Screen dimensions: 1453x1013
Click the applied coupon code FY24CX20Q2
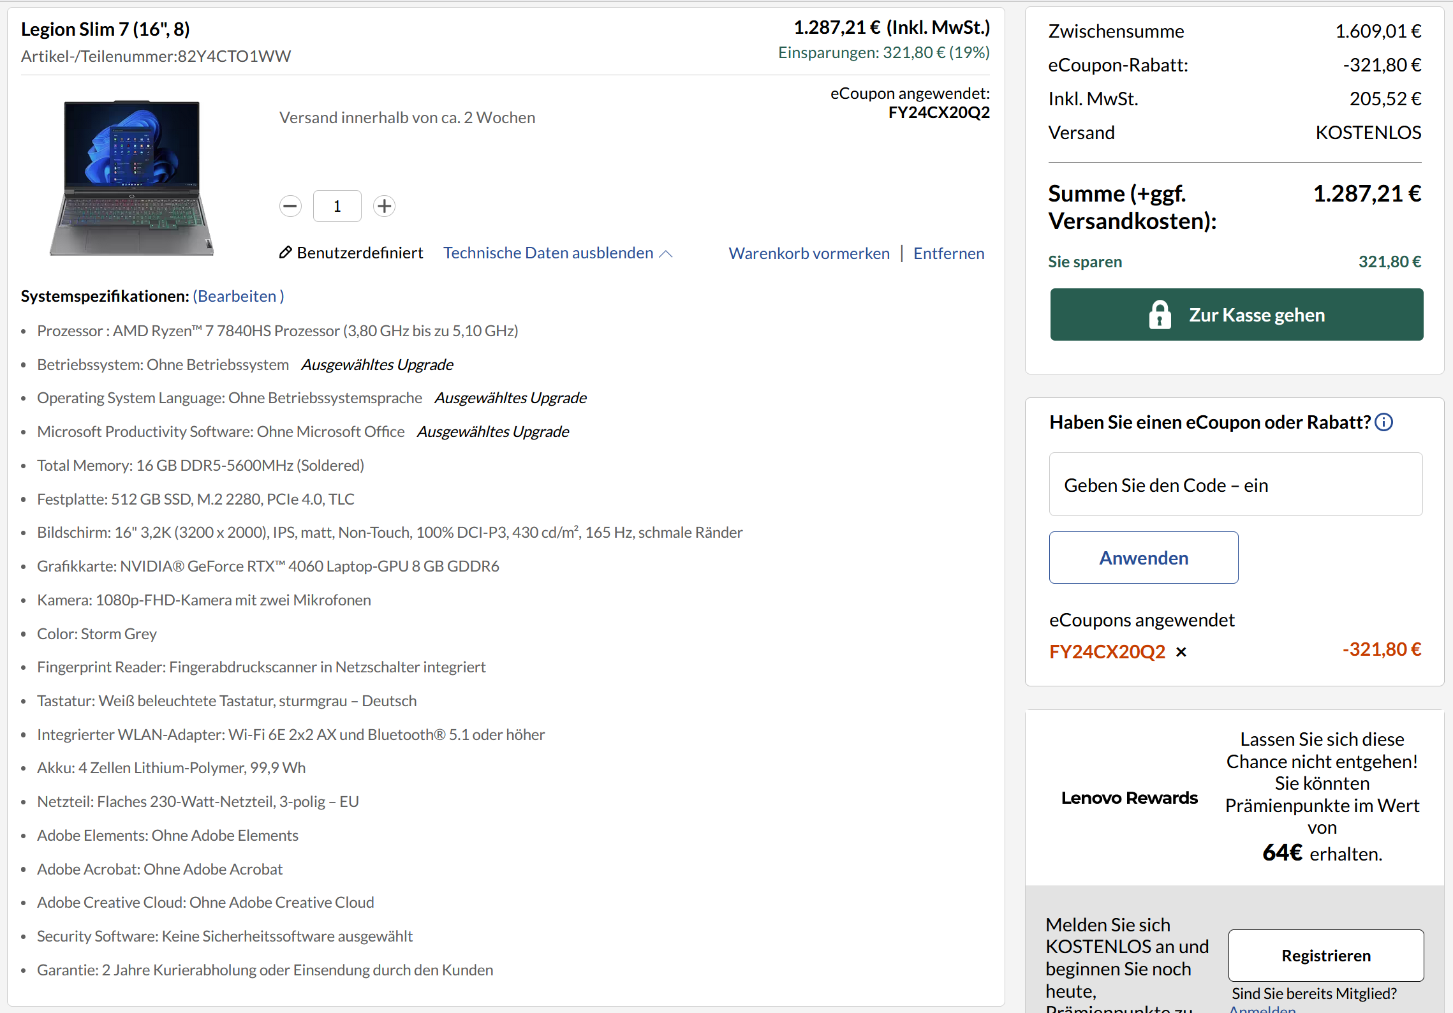click(x=1108, y=652)
